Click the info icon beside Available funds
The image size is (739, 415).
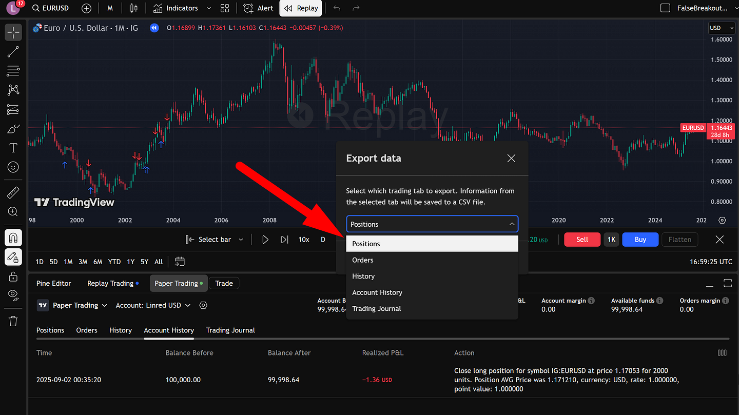[x=660, y=301]
